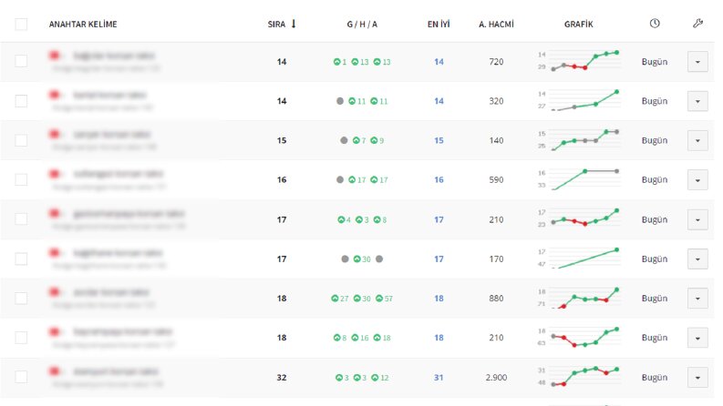The image size is (723, 406).
Task: Click the red badge icon in the 320 volume row
Action: click(55, 95)
